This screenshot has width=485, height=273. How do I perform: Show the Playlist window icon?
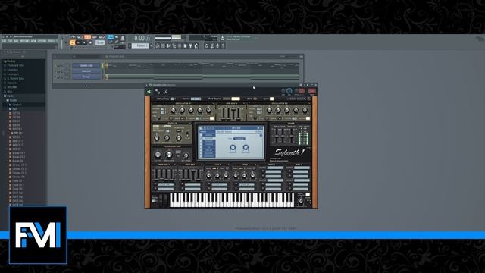click(x=158, y=45)
